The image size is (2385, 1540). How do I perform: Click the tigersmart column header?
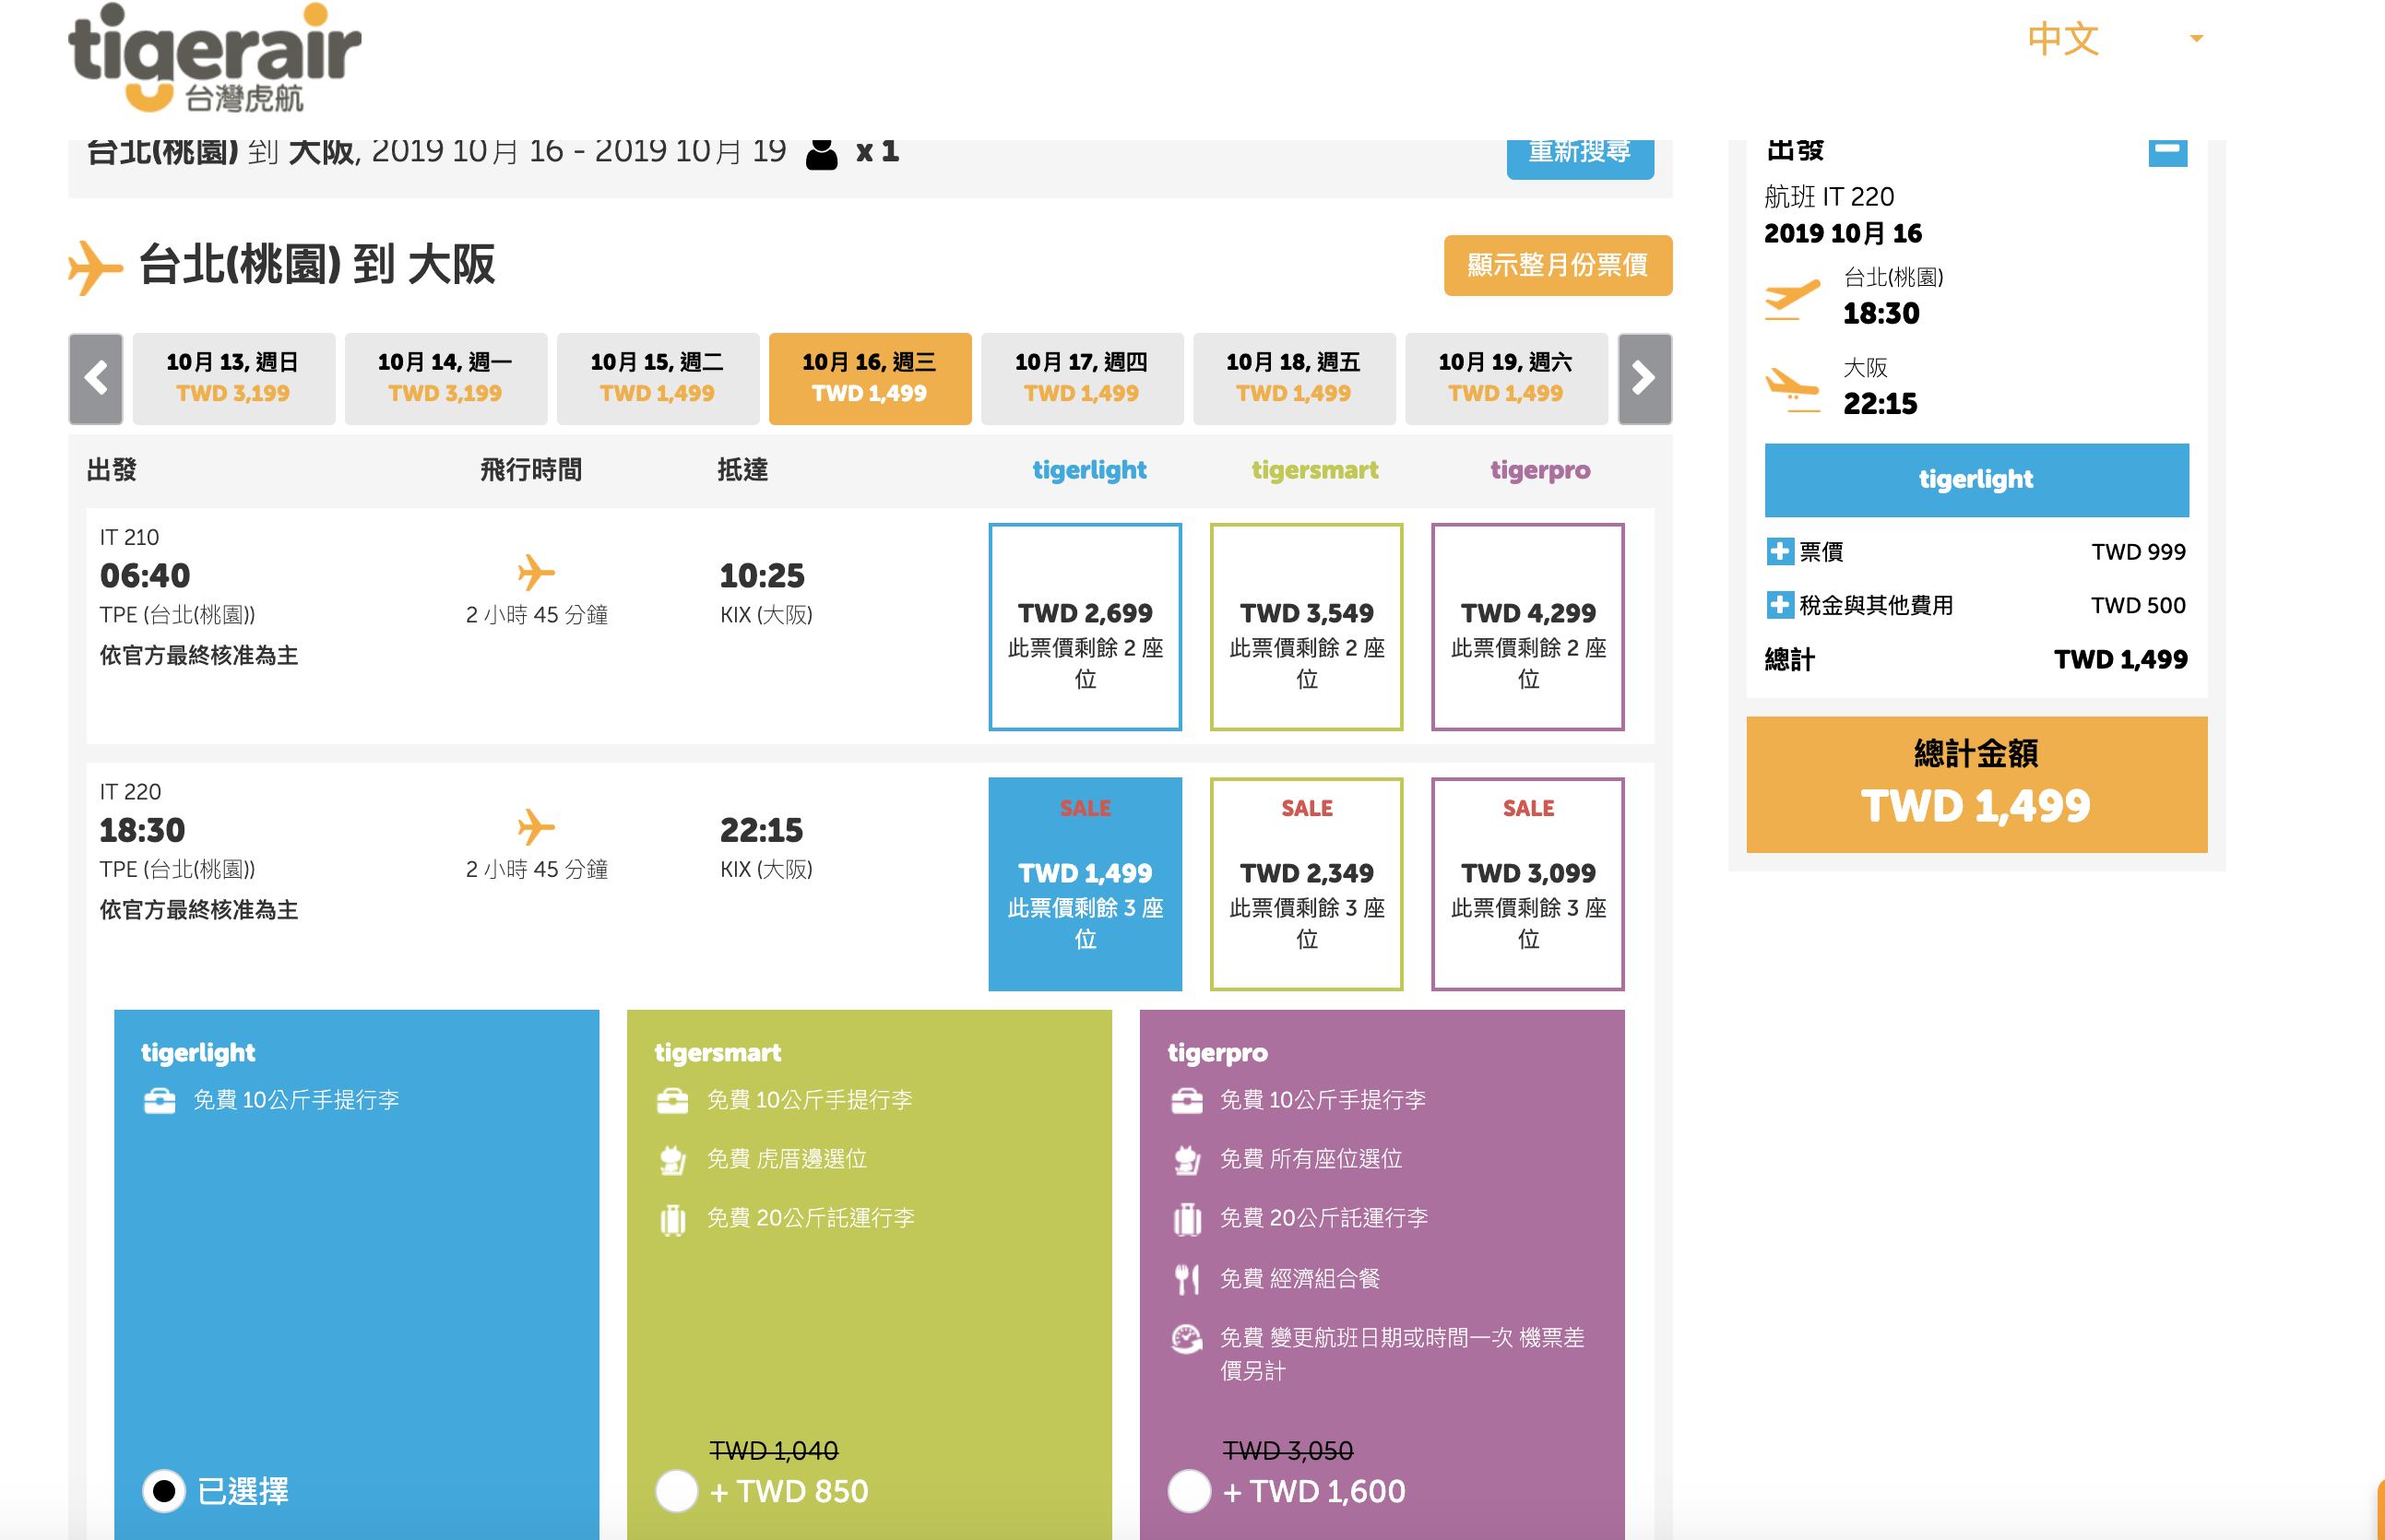pos(1314,470)
